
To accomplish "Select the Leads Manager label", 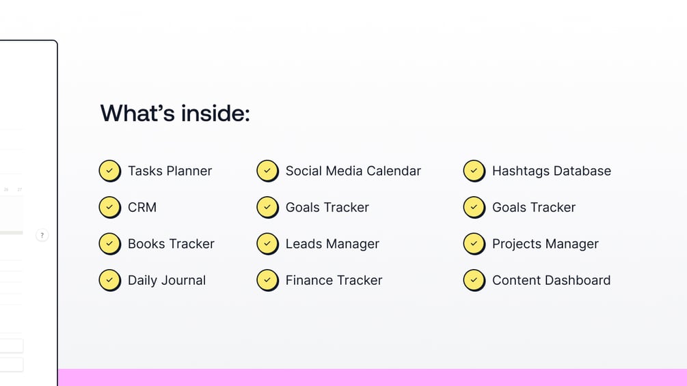I will [x=332, y=244].
